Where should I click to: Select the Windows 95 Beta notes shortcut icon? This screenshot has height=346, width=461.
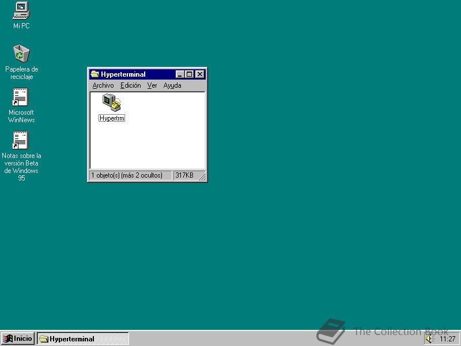click(21, 140)
